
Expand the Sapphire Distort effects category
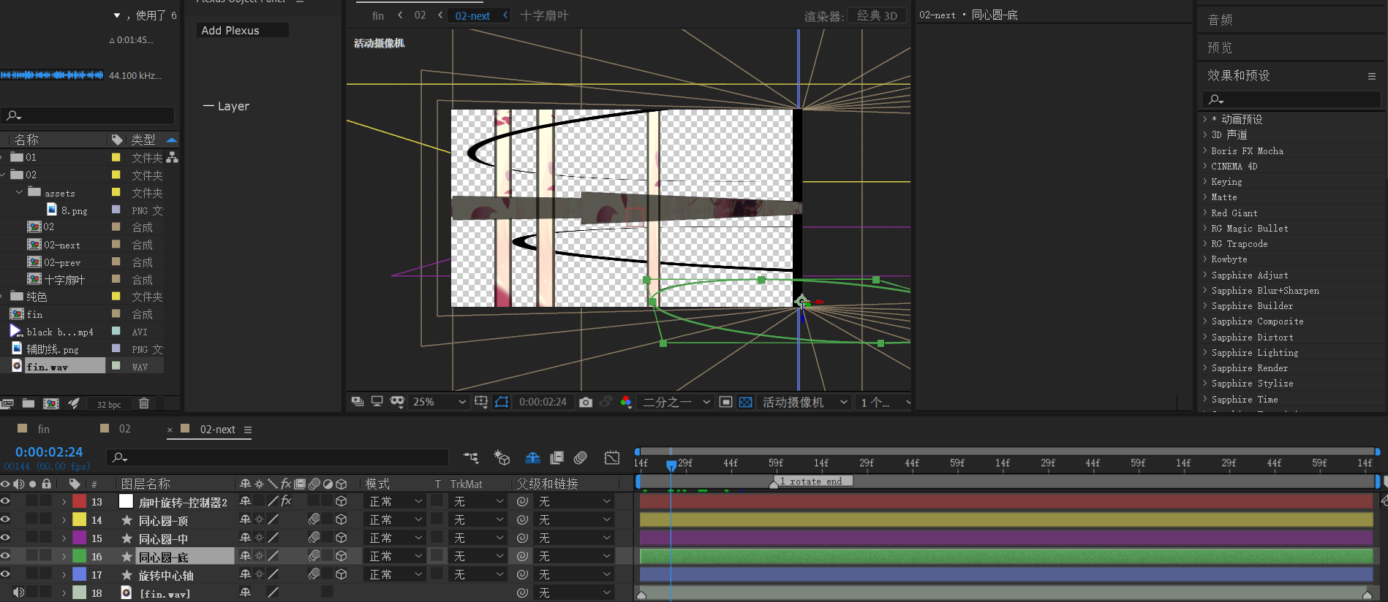[1205, 338]
